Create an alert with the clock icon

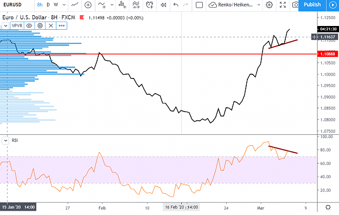click(x=150, y=5)
